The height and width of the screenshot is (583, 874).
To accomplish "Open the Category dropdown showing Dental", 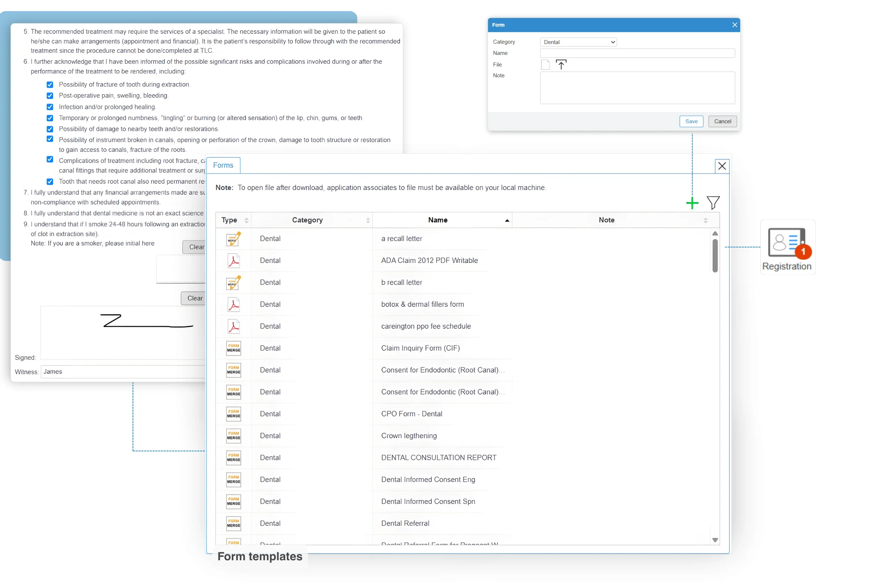I will 578,42.
